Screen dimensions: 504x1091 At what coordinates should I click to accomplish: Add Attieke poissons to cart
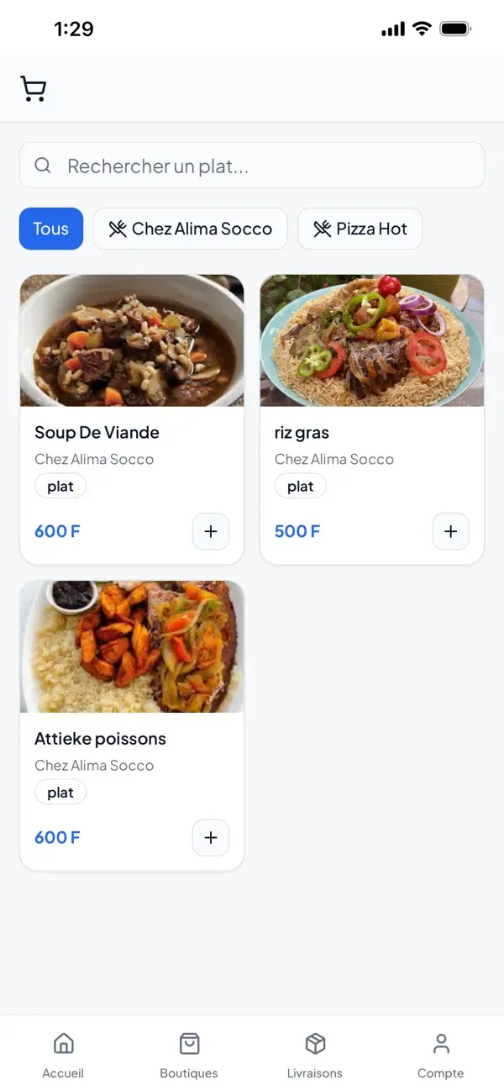pos(210,837)
